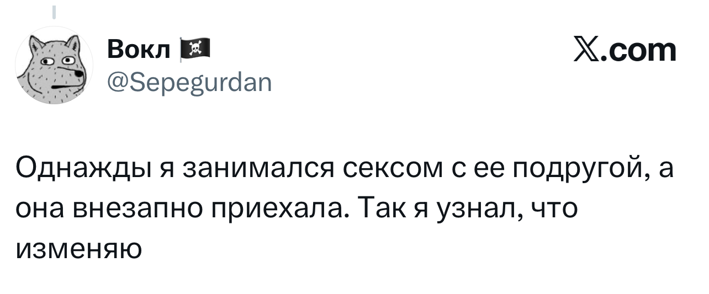Screen dimensions: 709x294
Task: Click the 'com' text of X.com
Action: [643, 51]
